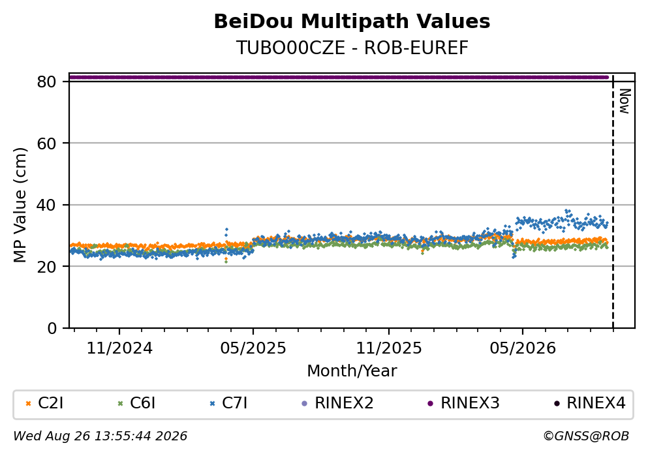
Task: Click the Now label text
Action: point(625,102)
